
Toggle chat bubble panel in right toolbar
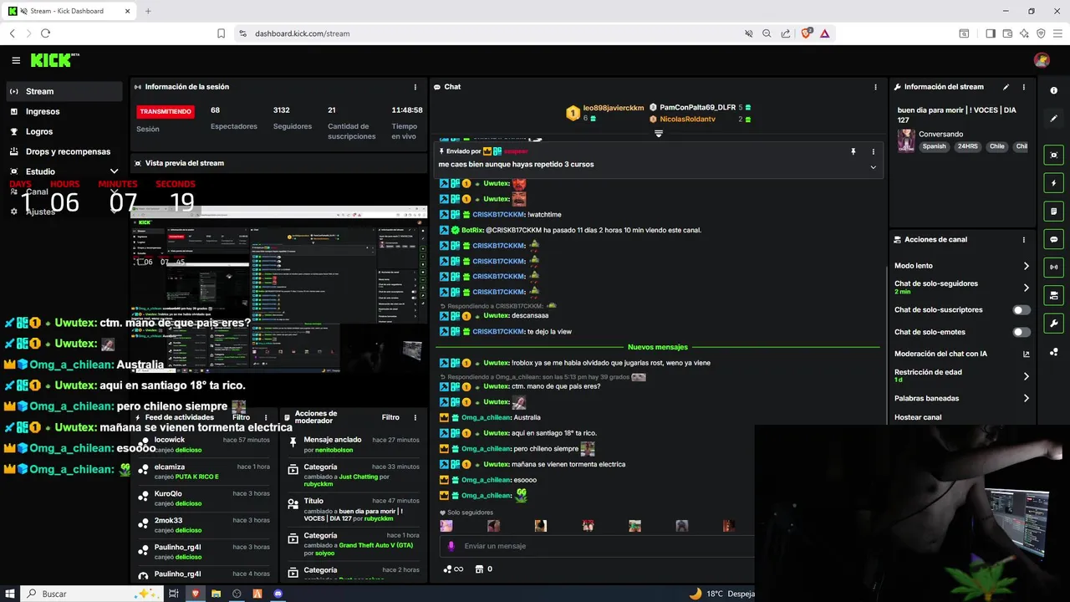pos(1054,239)
